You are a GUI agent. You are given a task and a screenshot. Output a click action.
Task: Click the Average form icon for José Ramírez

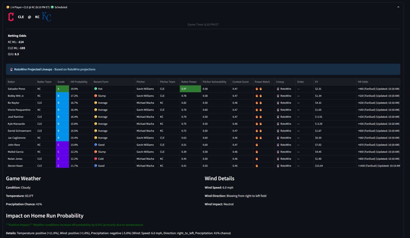pos(96,117)
